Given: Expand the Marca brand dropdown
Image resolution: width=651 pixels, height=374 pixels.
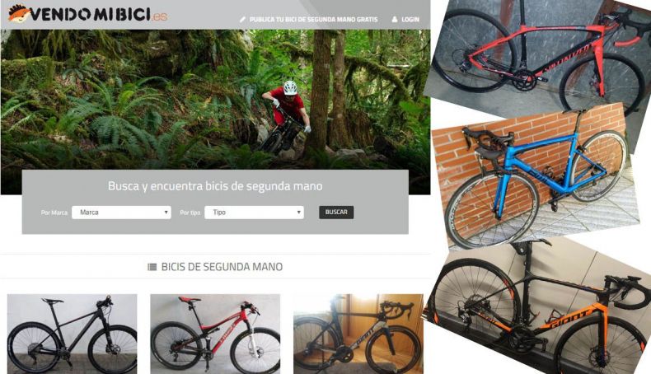Looking at the screenshot, I should click(x=121, y=213).
